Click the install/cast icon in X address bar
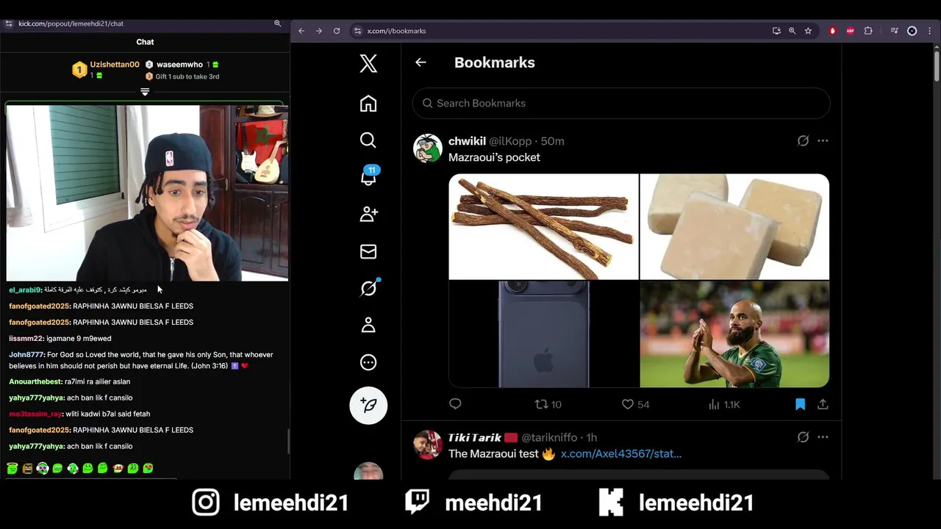 [x=776, y=31]
